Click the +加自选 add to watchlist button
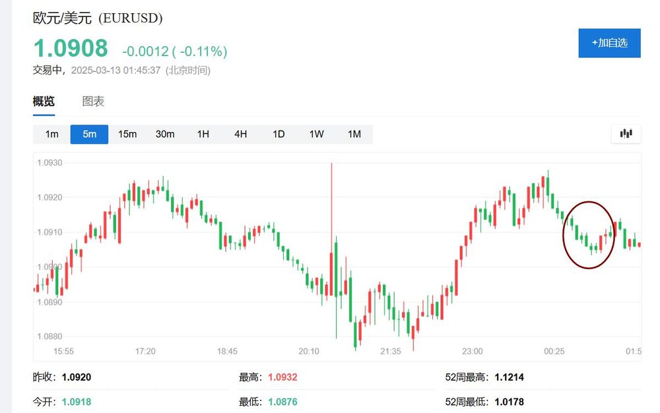The height and width of the screenshot is (413, 660). click(x=609, y=43)
